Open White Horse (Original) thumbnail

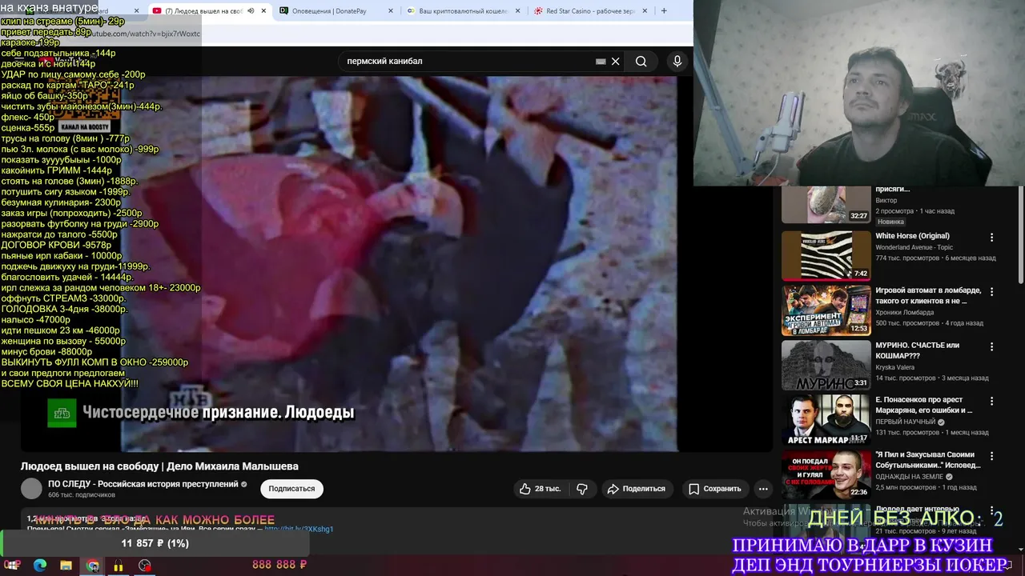coord(826,255)
